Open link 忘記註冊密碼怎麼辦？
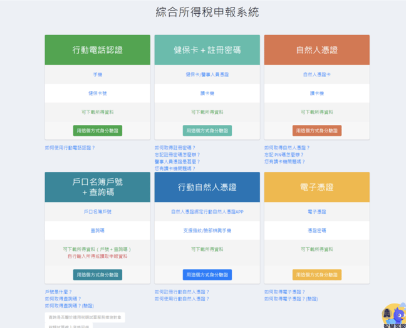Screen dimensions: 406x328 click(x=177, y=155)
